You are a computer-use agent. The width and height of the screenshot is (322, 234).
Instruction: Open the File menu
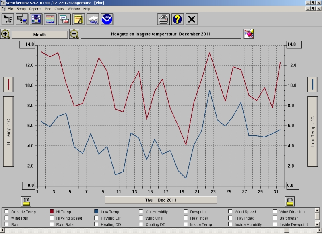point(10,9)
